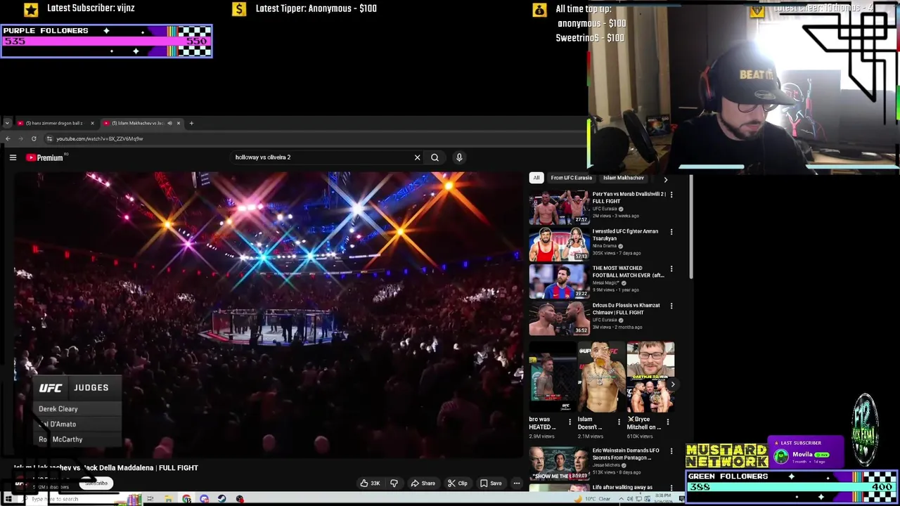Screen dimensions: 900x506
Task: Open 'Petr Yan vs Merab Dvalishvili 2' video thumbnail
Action: (560, 207)
